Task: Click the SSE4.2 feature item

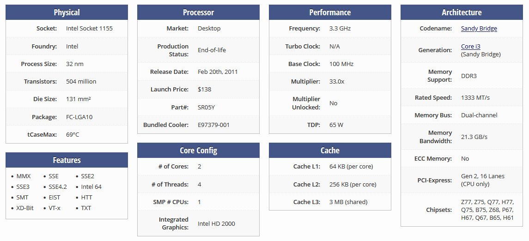Action: (58, 187)
